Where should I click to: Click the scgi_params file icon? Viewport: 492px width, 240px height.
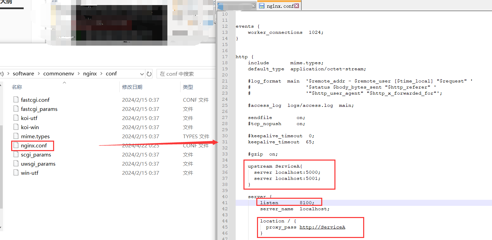pyautogui.click(x=16, y=154)
